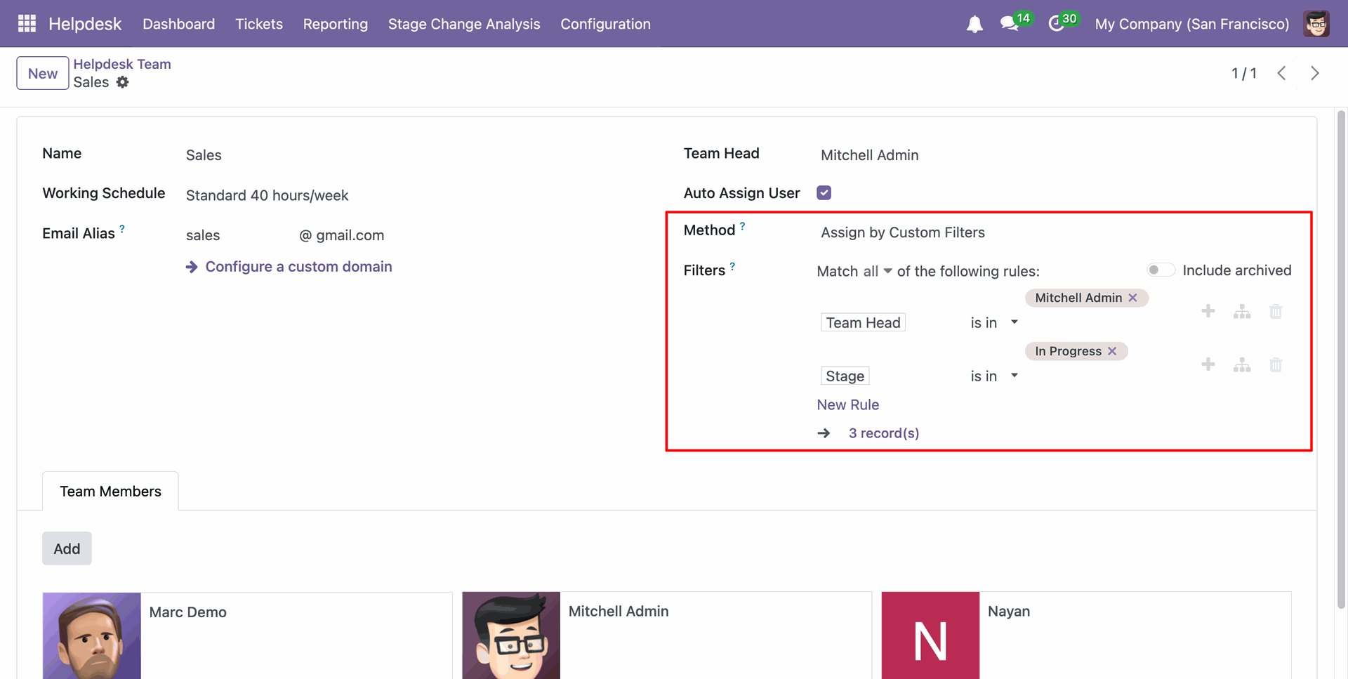Open the Reporting menu
Image resolution: width=1348 pixels, height=679 pixels.
(335, 24)
